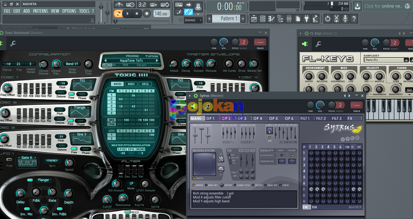Click the master volume slider in top toolbar
Image resolution: width=413 pixels, height=219 pixels.
click(101, 13)
